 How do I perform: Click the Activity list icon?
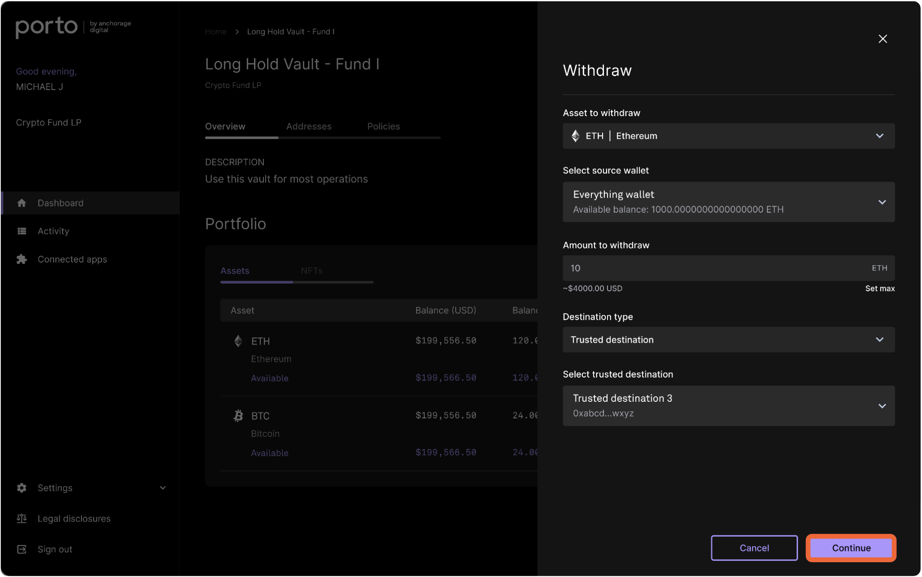tap(22, 231)
